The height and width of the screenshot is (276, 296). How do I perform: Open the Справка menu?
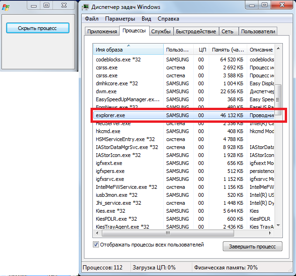point(168,19)
